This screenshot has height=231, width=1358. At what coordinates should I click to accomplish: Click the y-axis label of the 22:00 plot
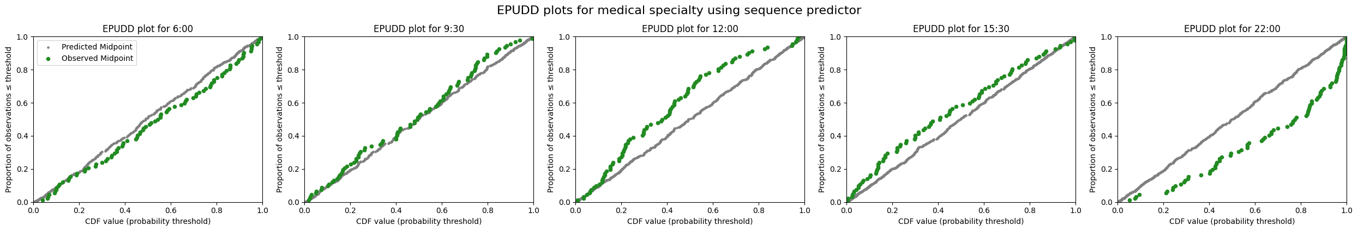click(x=1093, y=120)
